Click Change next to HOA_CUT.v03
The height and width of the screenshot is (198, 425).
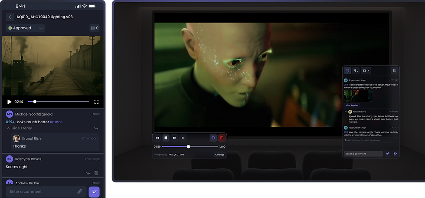[219, 155]
